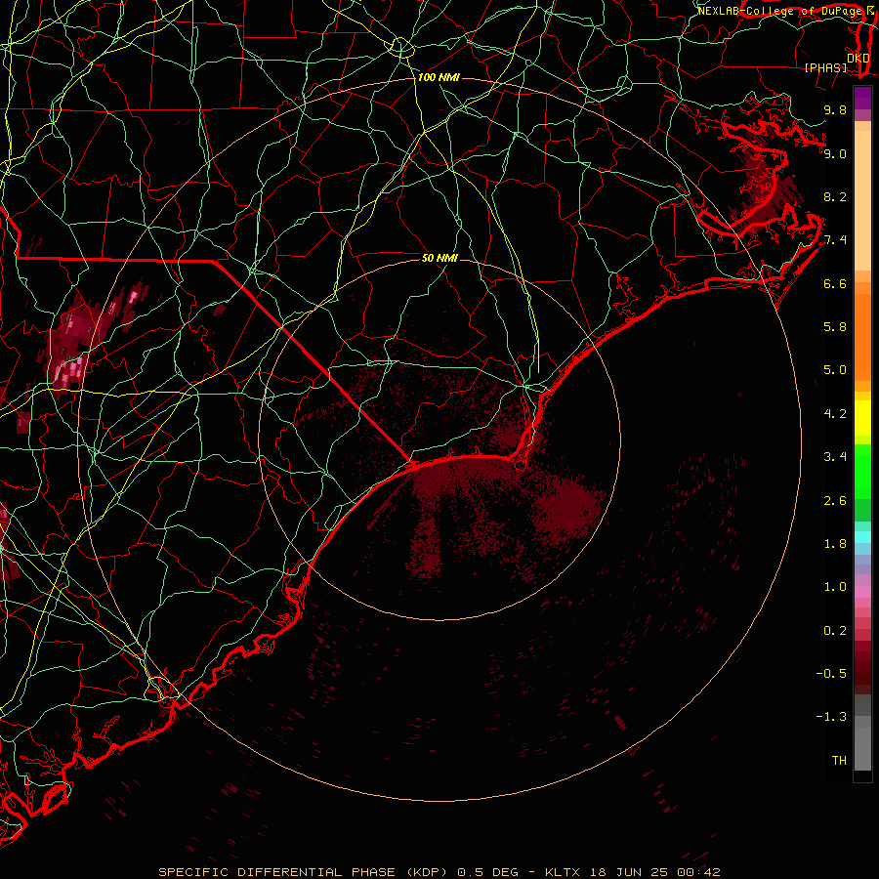Click the 3.4 value on the color scale
The width and height of the screenshot is (879, 879).
(x=835, y=457)
